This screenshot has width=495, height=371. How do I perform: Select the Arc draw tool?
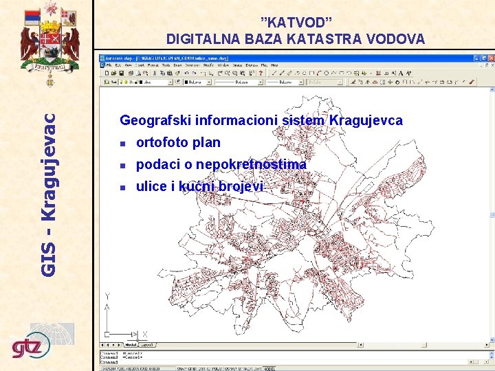coord(319,74)
